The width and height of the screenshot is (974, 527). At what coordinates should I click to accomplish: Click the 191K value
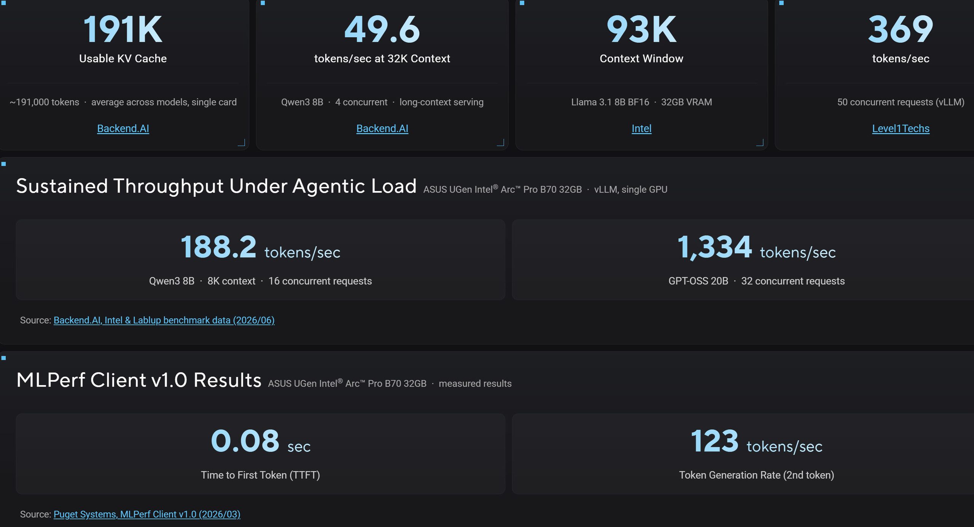(x=123, y=29)
